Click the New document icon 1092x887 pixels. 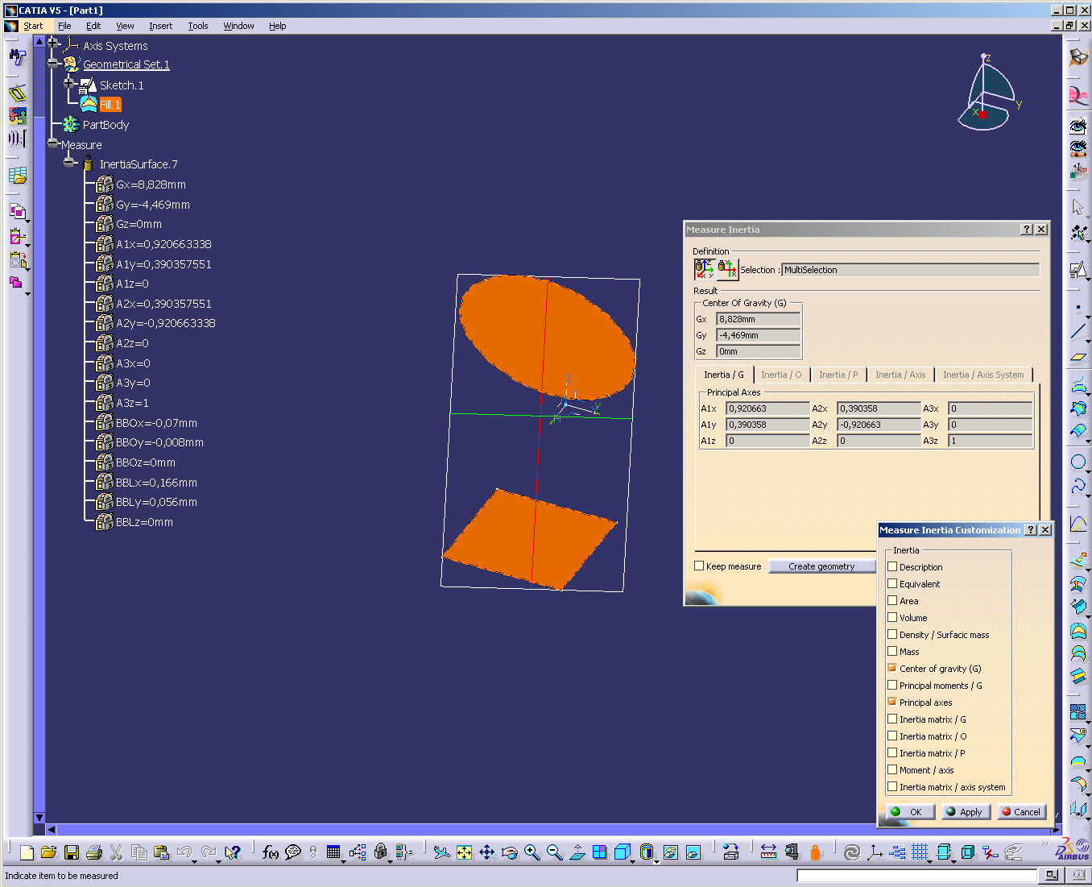[27, 852]
